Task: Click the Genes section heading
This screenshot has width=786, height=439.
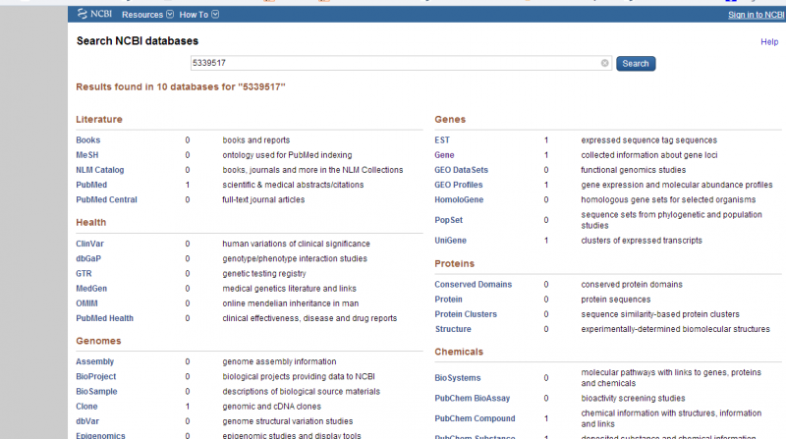Action: click(450, 119)
